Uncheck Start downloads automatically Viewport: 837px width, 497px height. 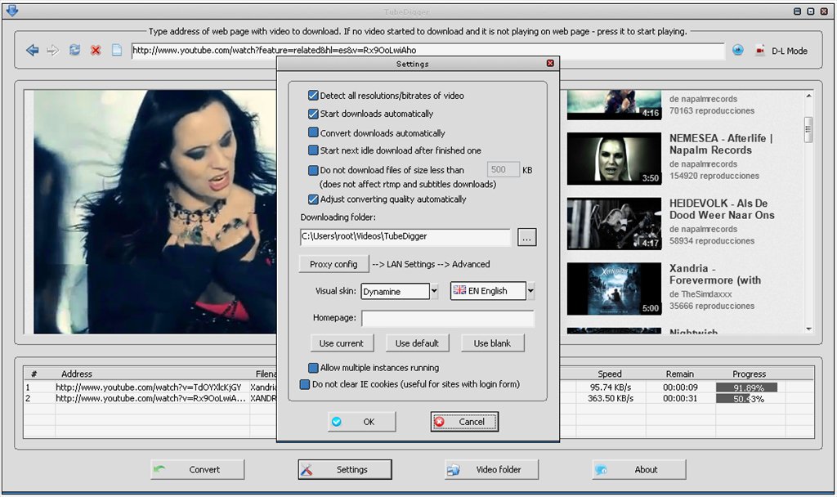(x=313, y=114)
